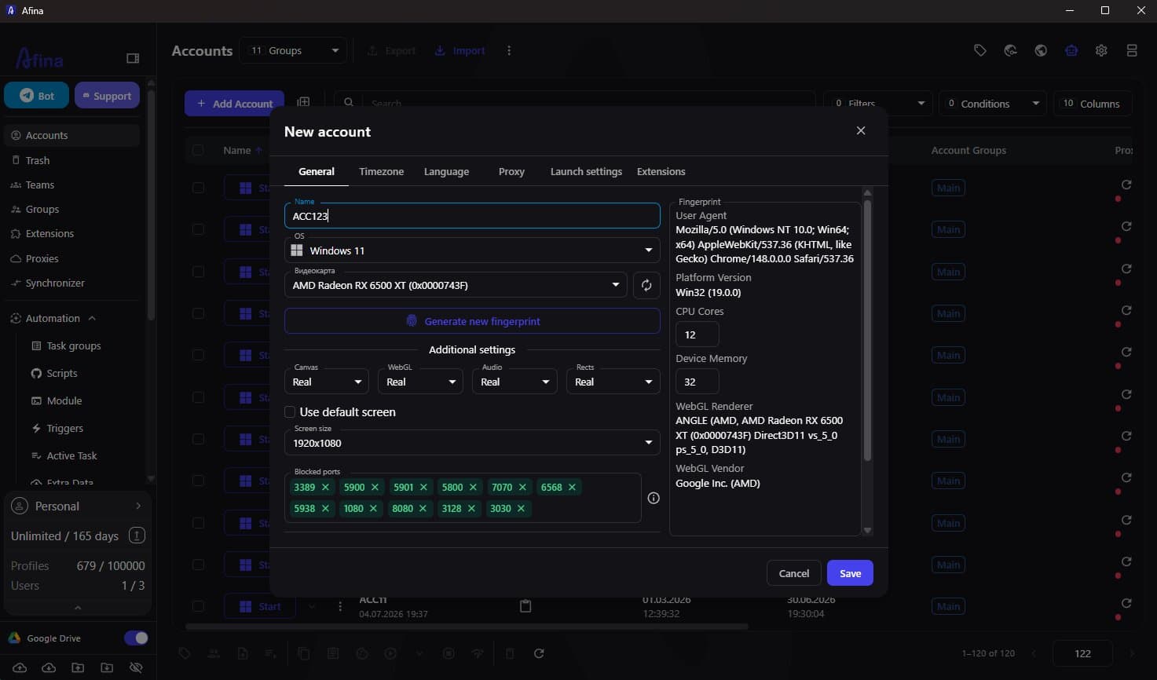Remove blocked port 7070 tag
The image size is (1157, 680).
tap(522, 487)
